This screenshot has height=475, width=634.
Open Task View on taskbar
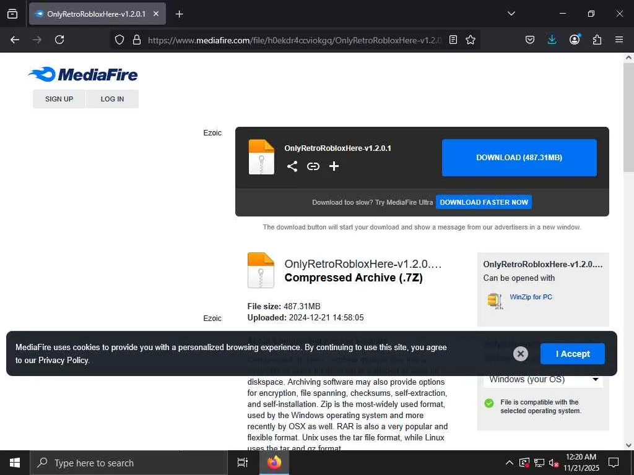[x=243, y=463]
